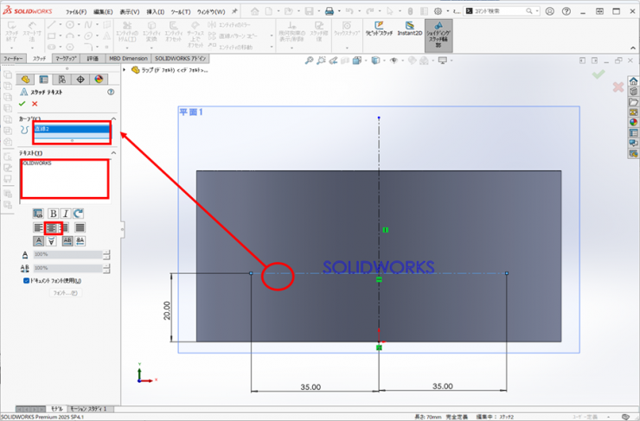Click the Rotate text button
This screenshot has width=640, height=421.
(x=78, y=214)
